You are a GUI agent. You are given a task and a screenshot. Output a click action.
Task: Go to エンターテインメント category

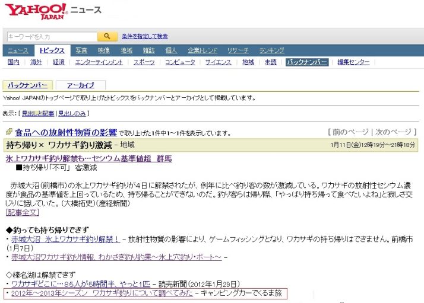click(99, 62)
